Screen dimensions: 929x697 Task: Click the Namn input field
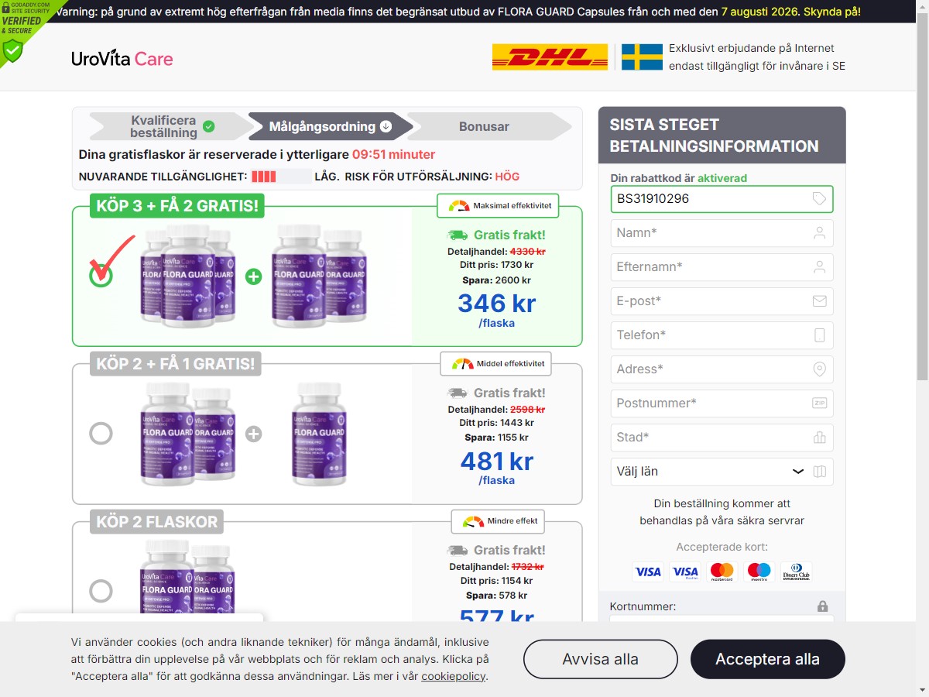[722, 233]
